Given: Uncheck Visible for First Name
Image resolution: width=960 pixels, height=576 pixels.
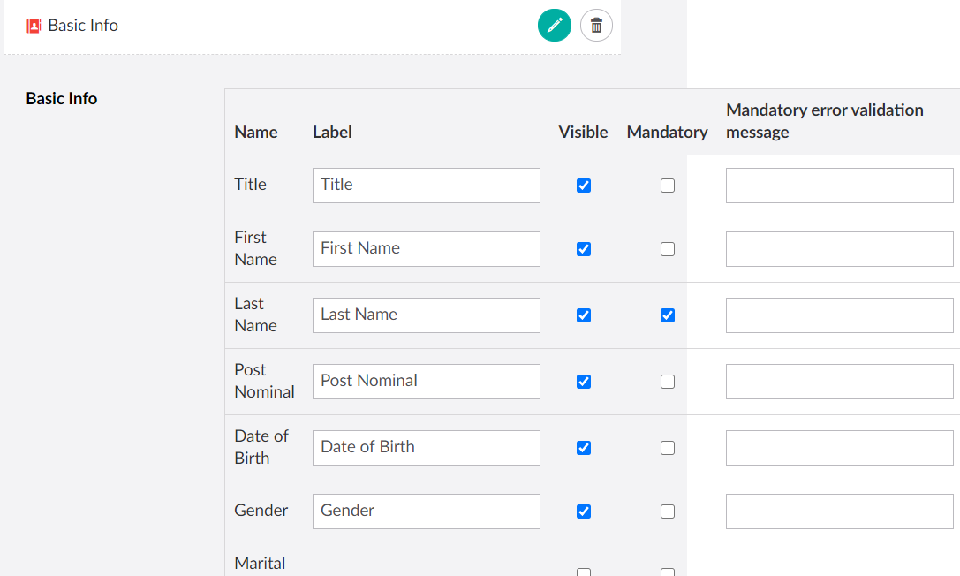Looking at the screenshot, I should pyautogui.click(x=584, y=248).
